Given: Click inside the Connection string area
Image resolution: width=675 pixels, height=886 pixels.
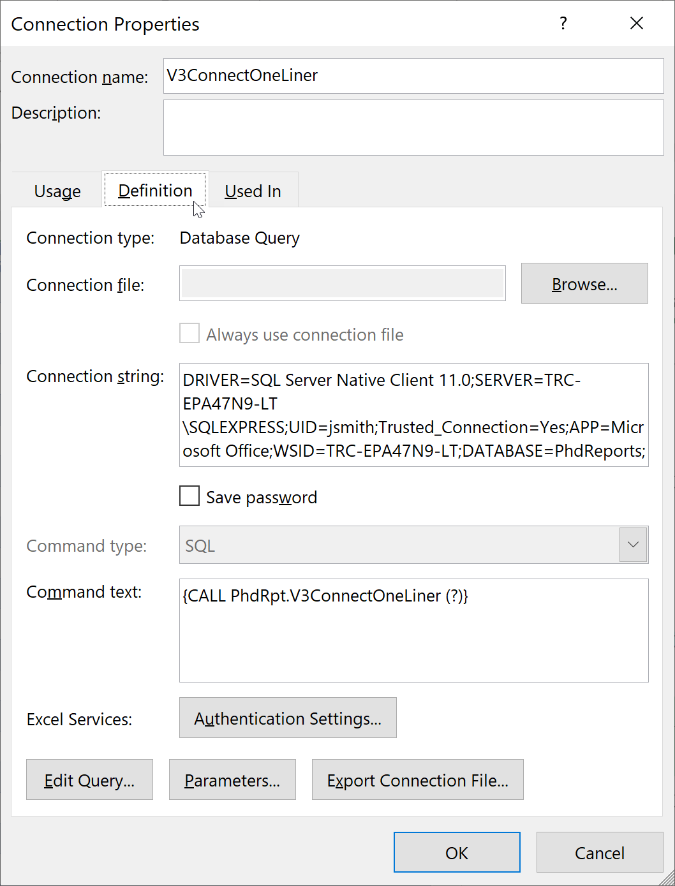Looking at the screenshot, I should (x=413, y=415).
